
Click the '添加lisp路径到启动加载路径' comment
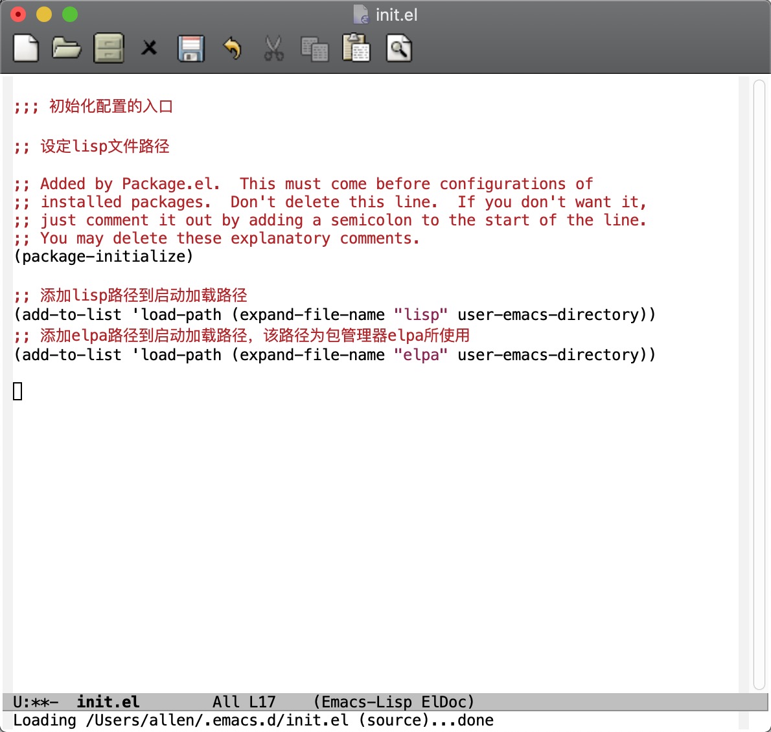[x=131, y=295]
